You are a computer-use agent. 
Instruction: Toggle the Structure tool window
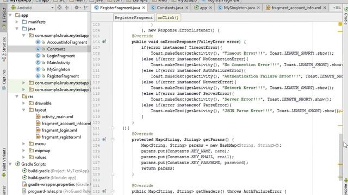pos(4,49)
